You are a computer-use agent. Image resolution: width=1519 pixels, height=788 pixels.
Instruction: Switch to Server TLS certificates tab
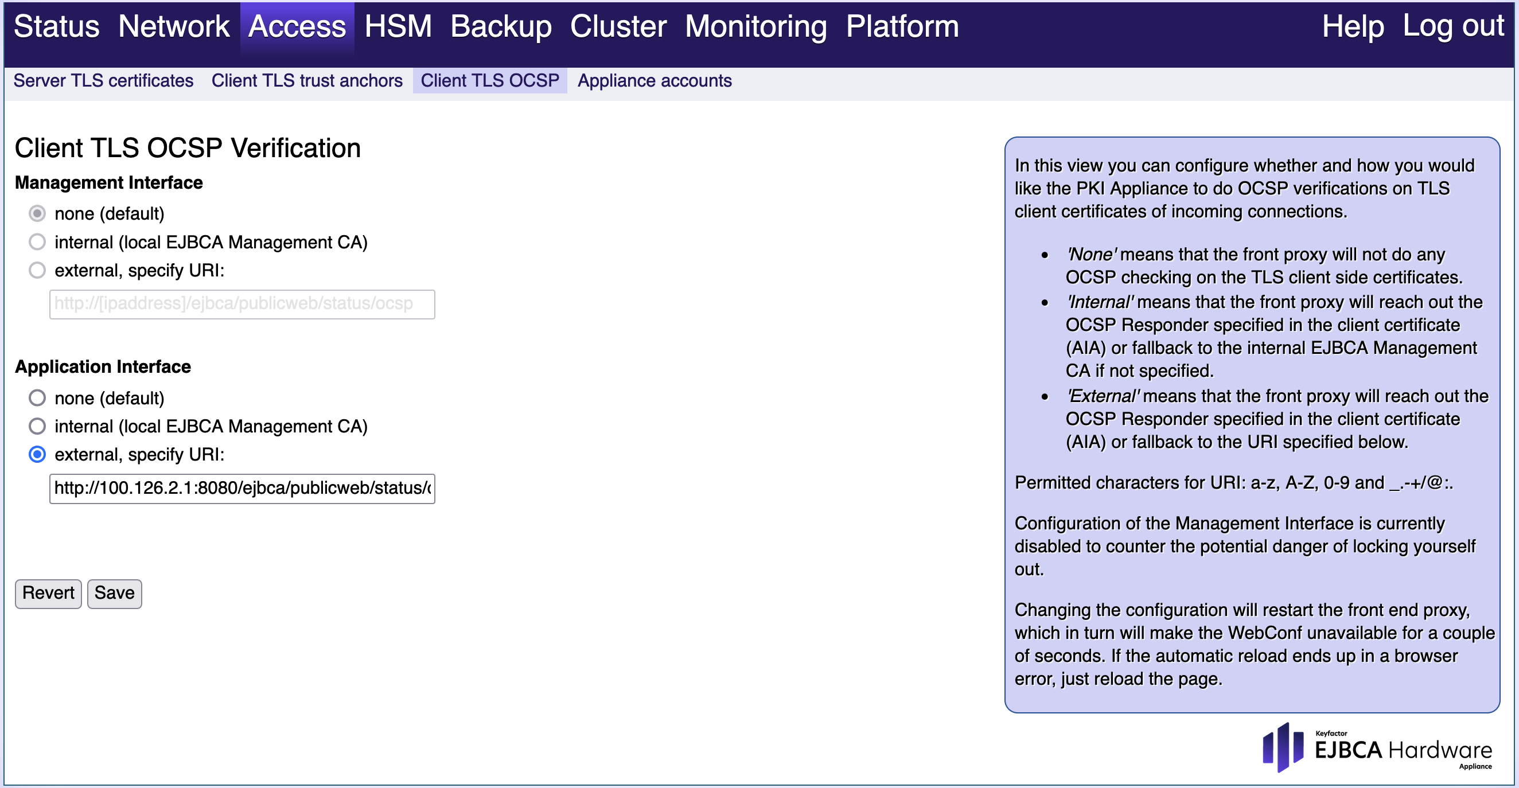103,81
